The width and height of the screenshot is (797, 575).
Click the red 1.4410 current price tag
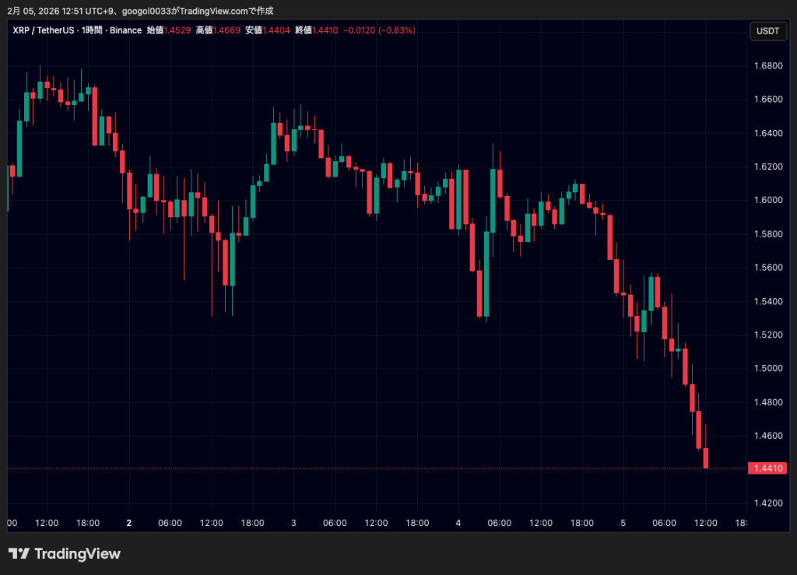(x=767, y=468)
